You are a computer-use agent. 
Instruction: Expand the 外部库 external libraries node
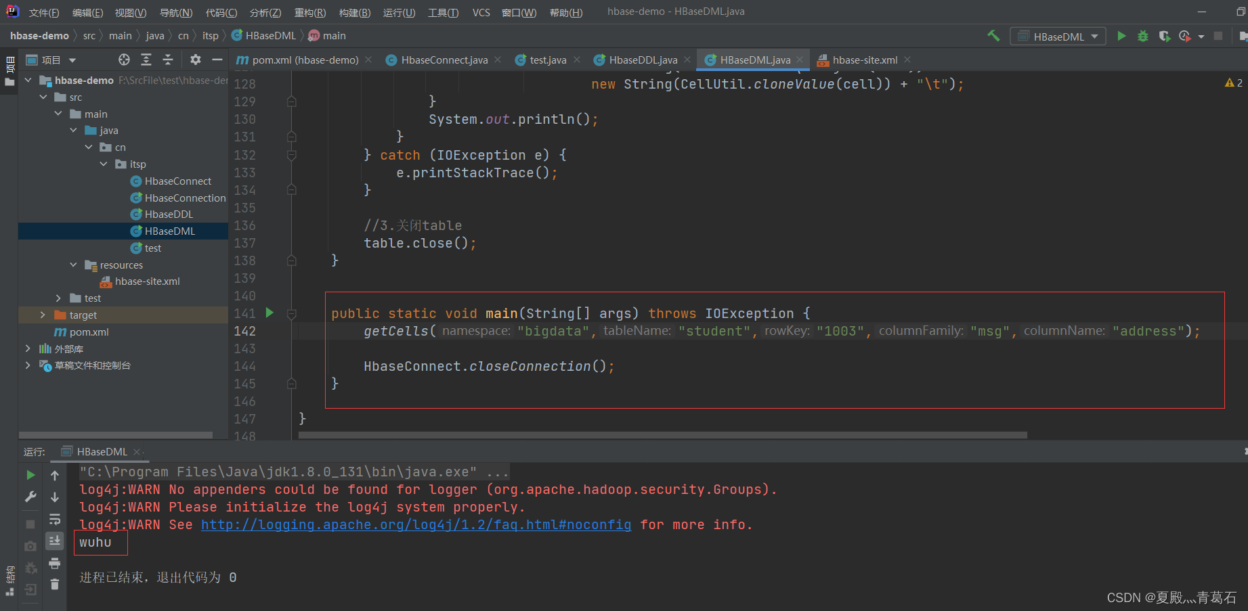click(28, 348)
